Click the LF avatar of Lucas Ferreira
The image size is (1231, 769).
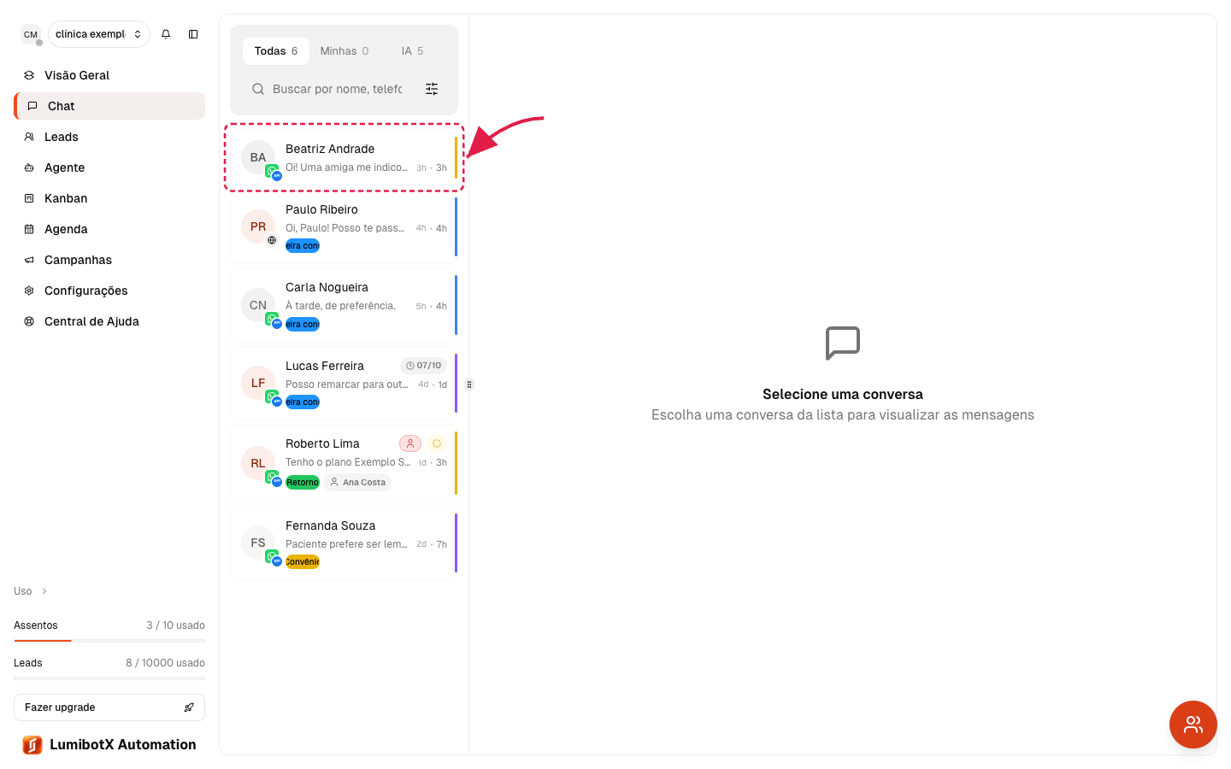click(x=258, y=383)
